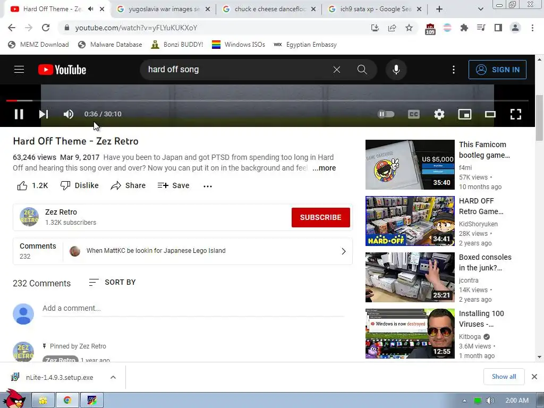Open Bonzi BUDDY! bookmark
544x408 pixels.
[177, 45]
